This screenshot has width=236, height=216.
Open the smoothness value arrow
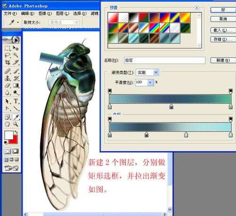click(150, 82)
